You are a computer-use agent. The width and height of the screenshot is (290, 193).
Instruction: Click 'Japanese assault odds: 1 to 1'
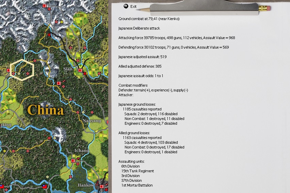tap(141, 76)
